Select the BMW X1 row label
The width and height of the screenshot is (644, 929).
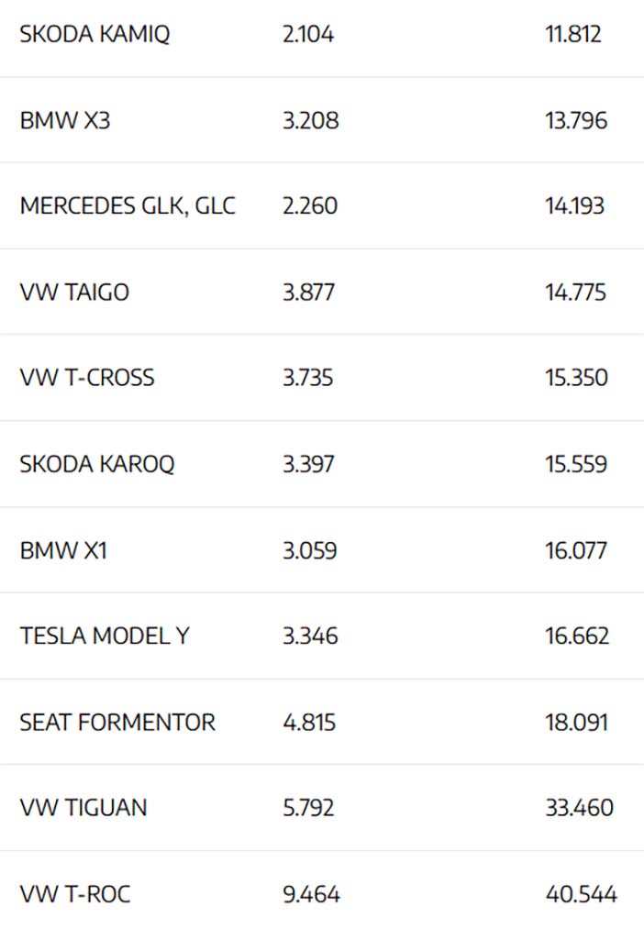point(63,550)
